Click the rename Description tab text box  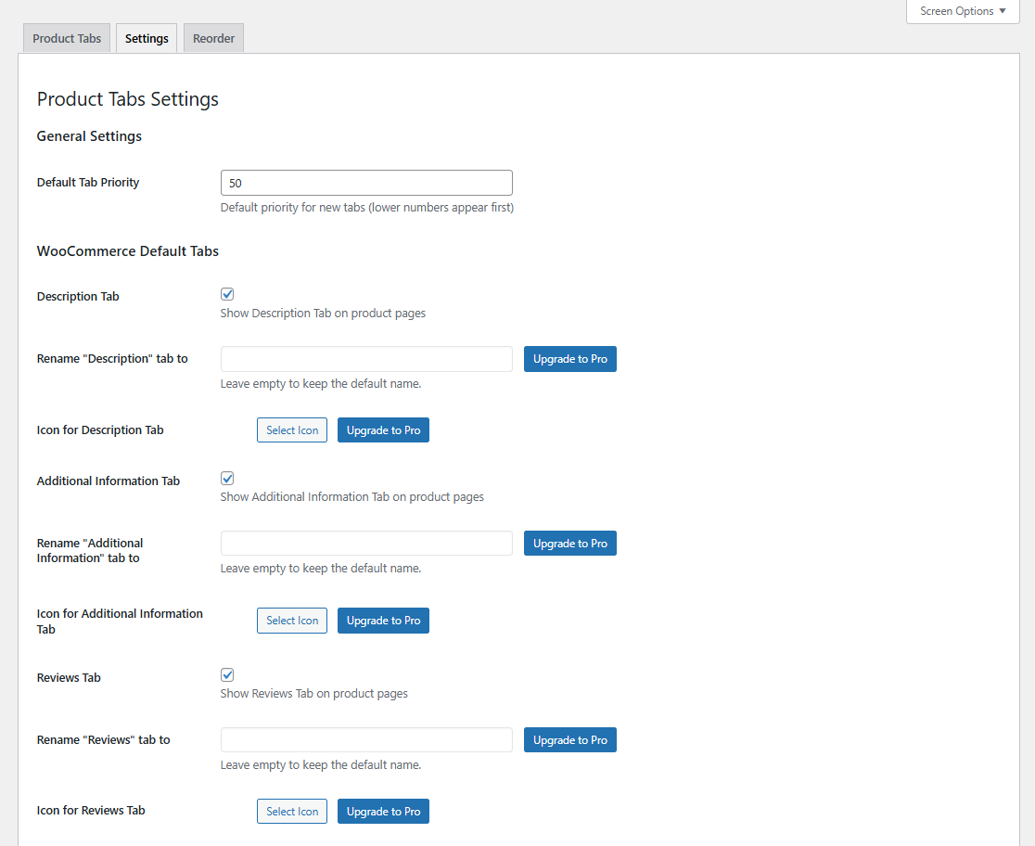coord(365,359)
